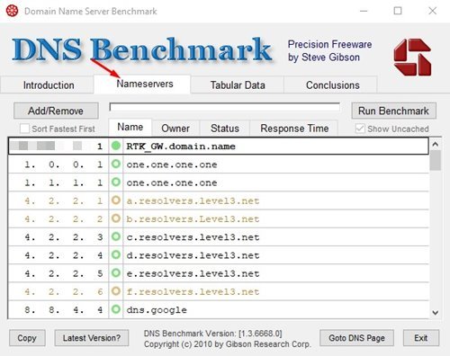This screenshot has height=356, width=450.
Task: Select the one.one.one.one row for 1.1.1.1
Action: click(x=219, y=182)
